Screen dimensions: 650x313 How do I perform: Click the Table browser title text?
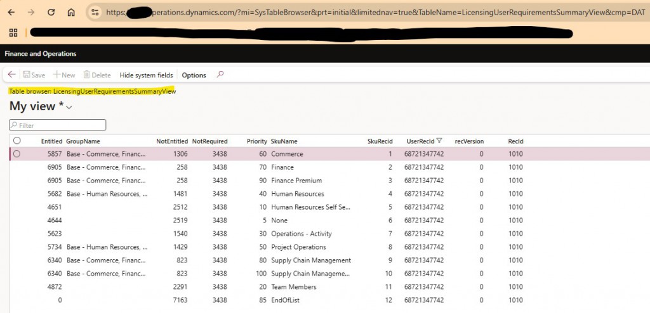tap(93, 91)
